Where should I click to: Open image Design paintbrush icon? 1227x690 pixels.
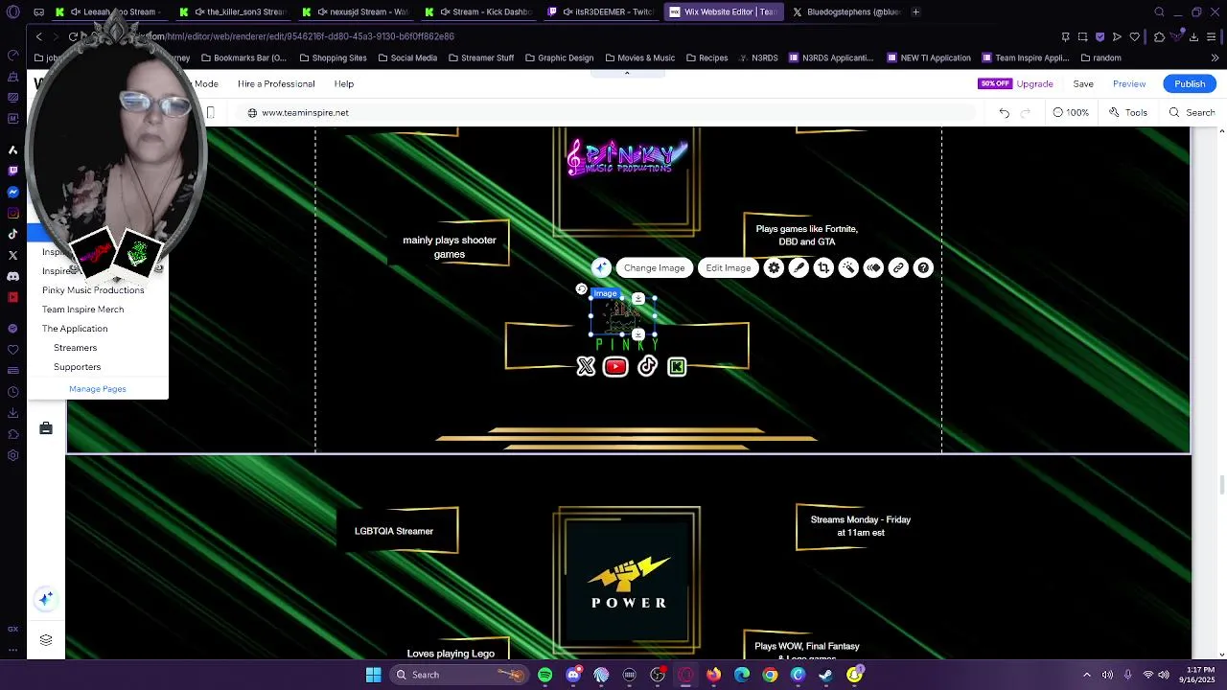click(799, 268)
